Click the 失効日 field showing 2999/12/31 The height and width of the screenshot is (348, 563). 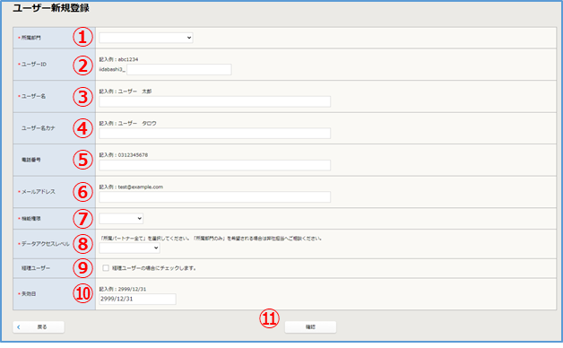[137, 299]
